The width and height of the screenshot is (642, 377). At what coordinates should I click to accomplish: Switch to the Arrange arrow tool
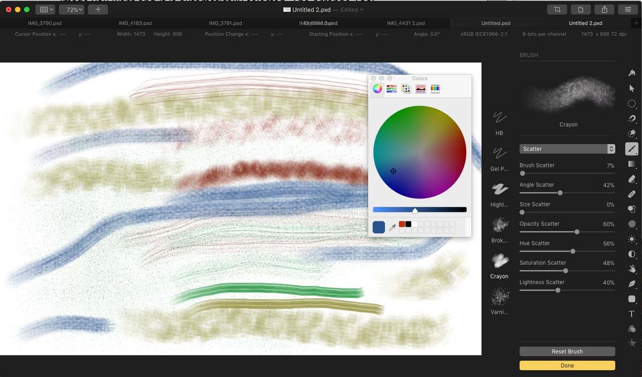click(x=631, y=88)
